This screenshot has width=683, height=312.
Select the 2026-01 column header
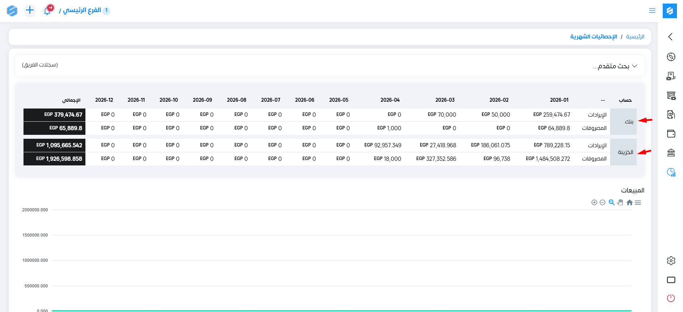pyautogui.click(x=559, y=100)
